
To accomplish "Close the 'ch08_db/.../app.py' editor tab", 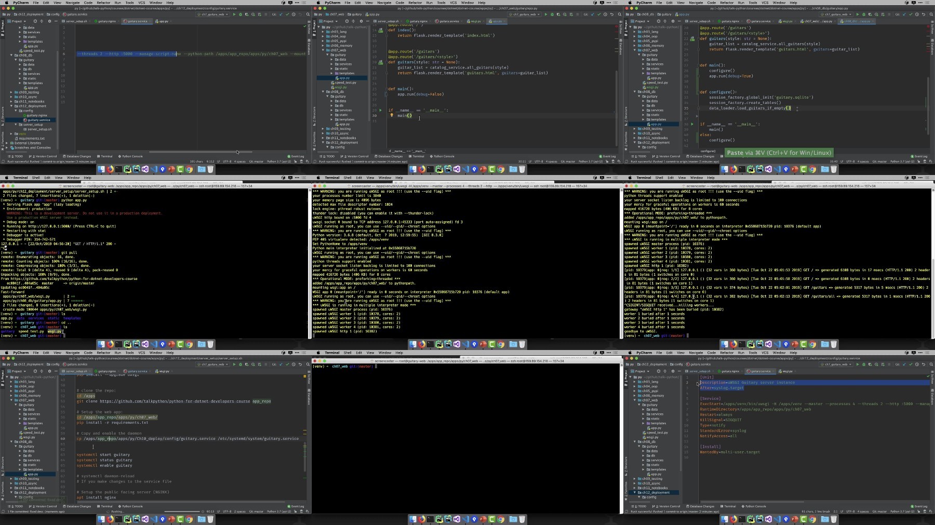I will (873, 21).
